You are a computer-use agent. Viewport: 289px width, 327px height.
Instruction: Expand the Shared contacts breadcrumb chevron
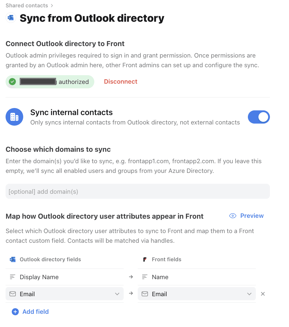52,5
